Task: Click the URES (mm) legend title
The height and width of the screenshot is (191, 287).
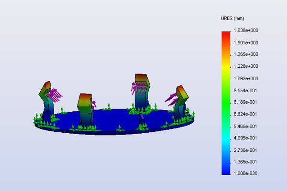Action: coord(232,19)
